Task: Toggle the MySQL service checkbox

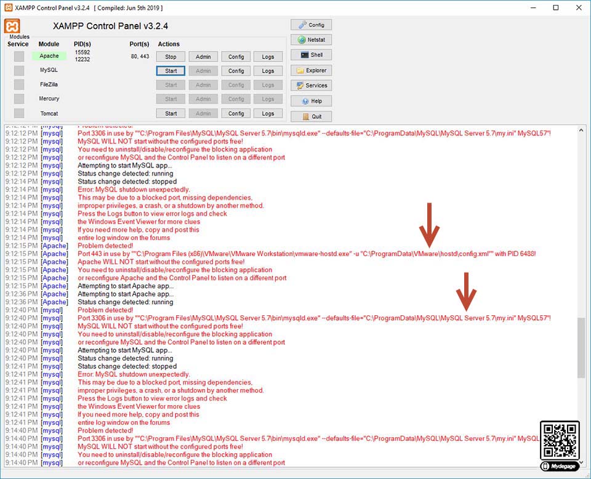Action: tap(19, 70)
